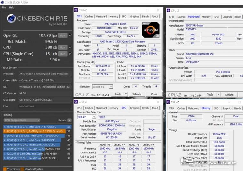Viewport: 243px width, 171px height.
Task: Click CAS# Latency value 18.0 clocks
Action: pos(219,142)
